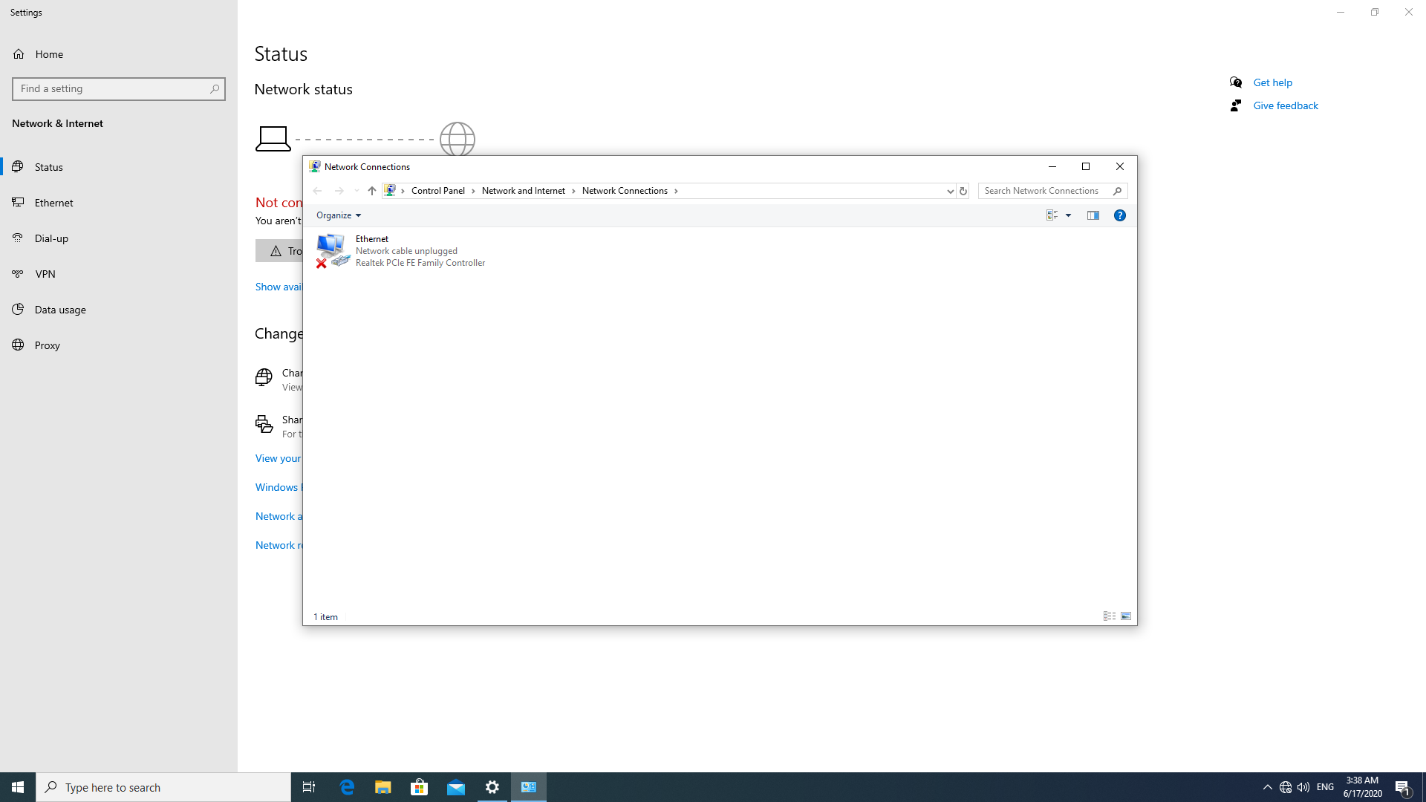Open the view options dropdown arrow
Screen dimensions: 1426x802
(1068, 215)
